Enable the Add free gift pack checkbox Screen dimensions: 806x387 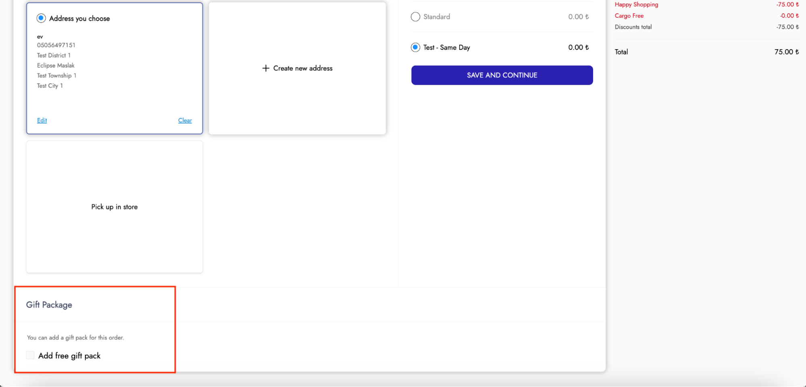(x=30, y=355)
